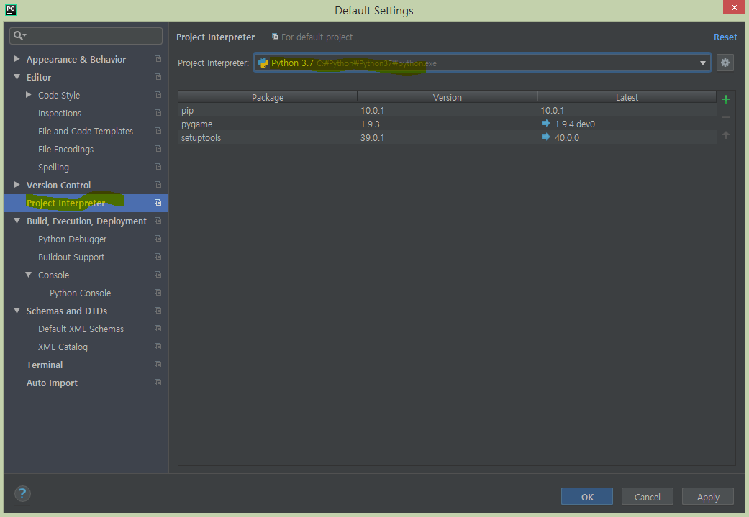Click project-level icon beside Terminal
Viewport: 749px width, 517px height.
pos(158,365)
